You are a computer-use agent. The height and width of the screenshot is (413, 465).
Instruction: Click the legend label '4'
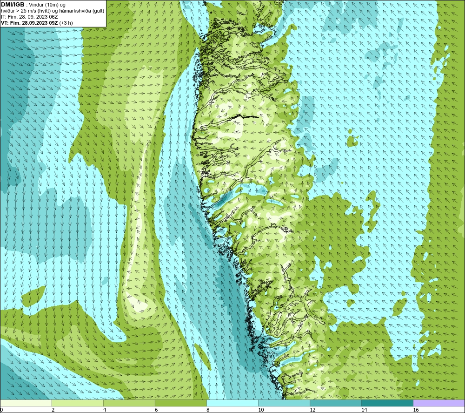(105, 410)
